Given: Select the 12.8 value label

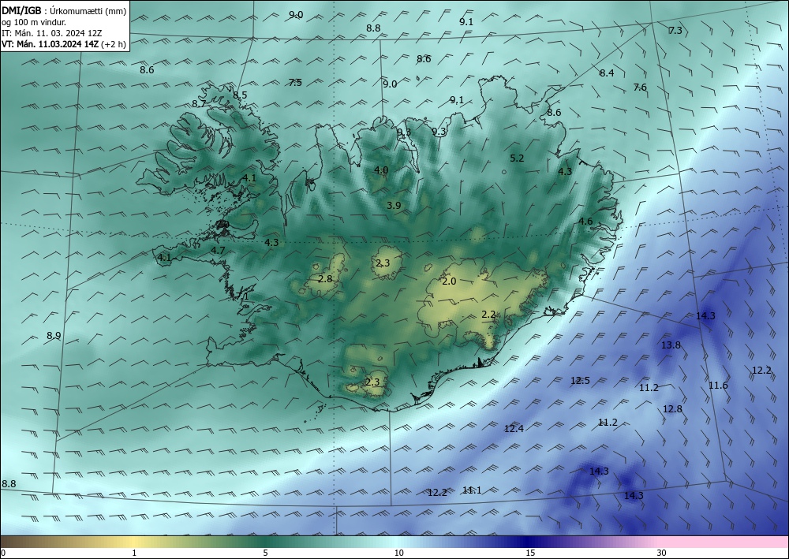Looking at the screenshot, I should pos(672,409).
